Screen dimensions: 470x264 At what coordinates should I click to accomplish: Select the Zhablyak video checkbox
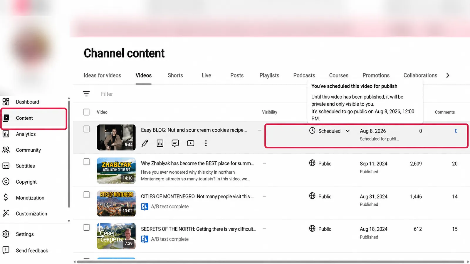click(x=86, y=162)
